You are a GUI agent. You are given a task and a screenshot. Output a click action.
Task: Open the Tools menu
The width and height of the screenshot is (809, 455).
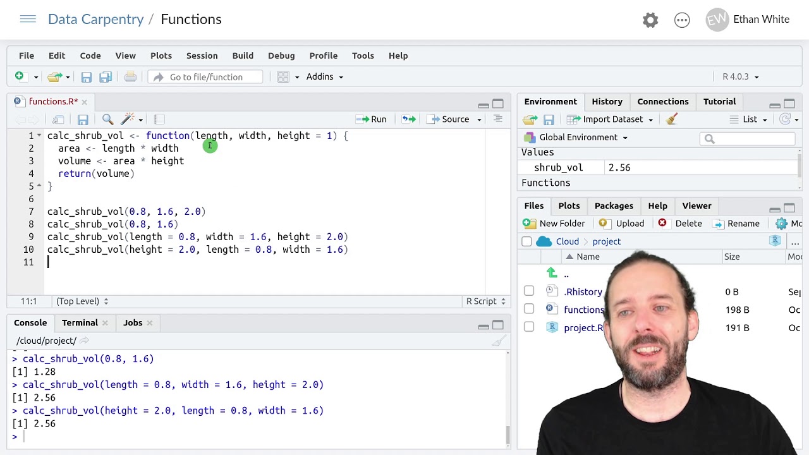pyautogui.click(x=363, y=56)
